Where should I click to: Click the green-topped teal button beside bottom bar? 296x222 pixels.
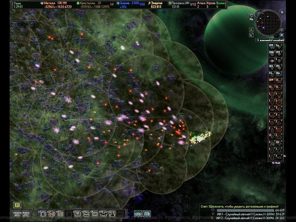pyautogui.click(x=138, y=214)
